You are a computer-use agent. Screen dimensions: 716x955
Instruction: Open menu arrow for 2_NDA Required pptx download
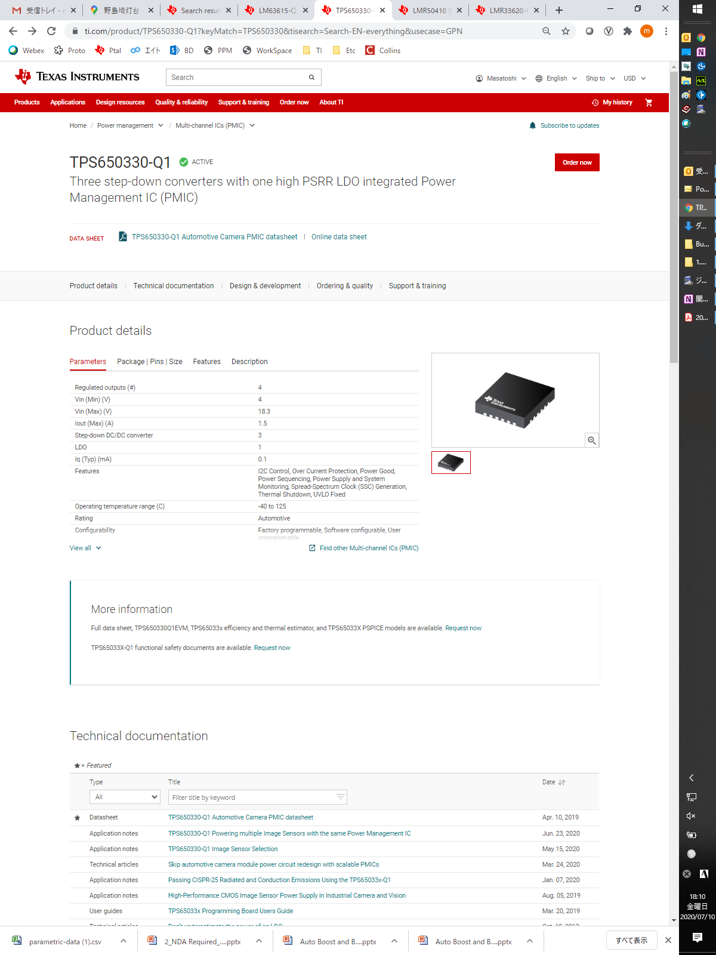259,941
